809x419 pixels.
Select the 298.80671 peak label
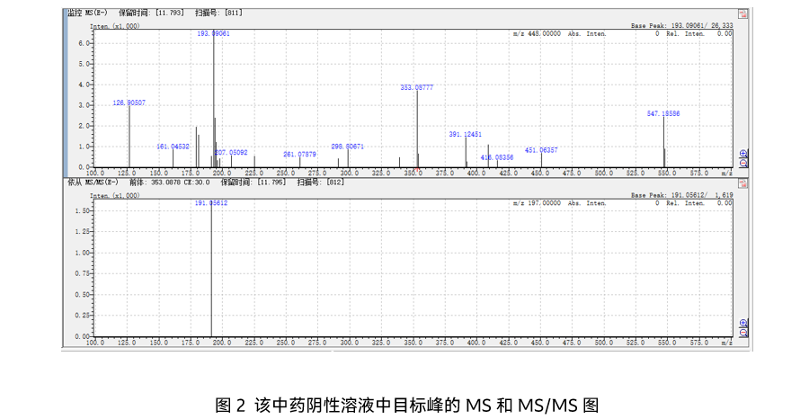(347, 147)
